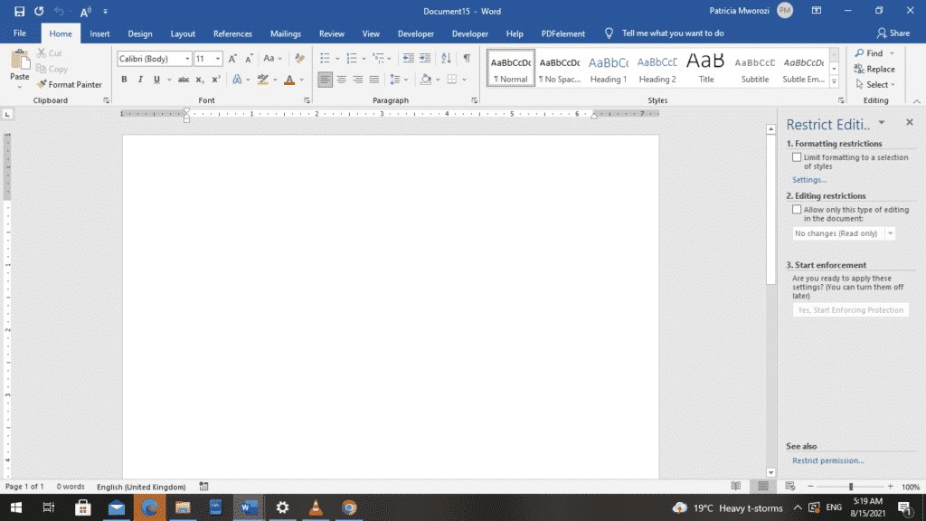The height and width of the screenshot is (521, 926).
Task: Click the Settings link under Formatting restrictions
Action: click(x=809, y=180)
